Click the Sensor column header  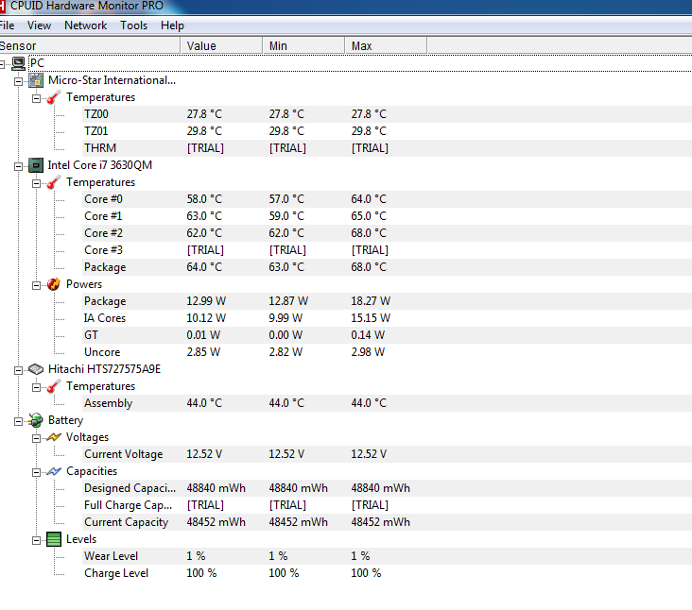(x=90, y=46)
